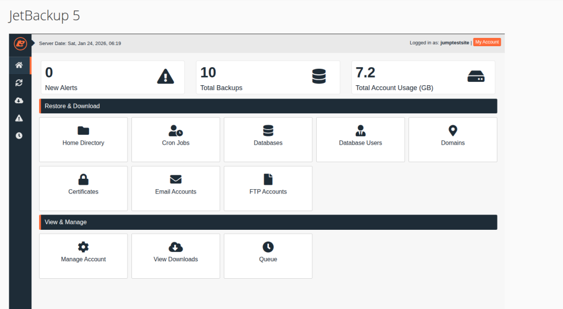Viewport: 563px width, 309px height.
Task: View the New Alerts summary card
Action: click(113, 78)
